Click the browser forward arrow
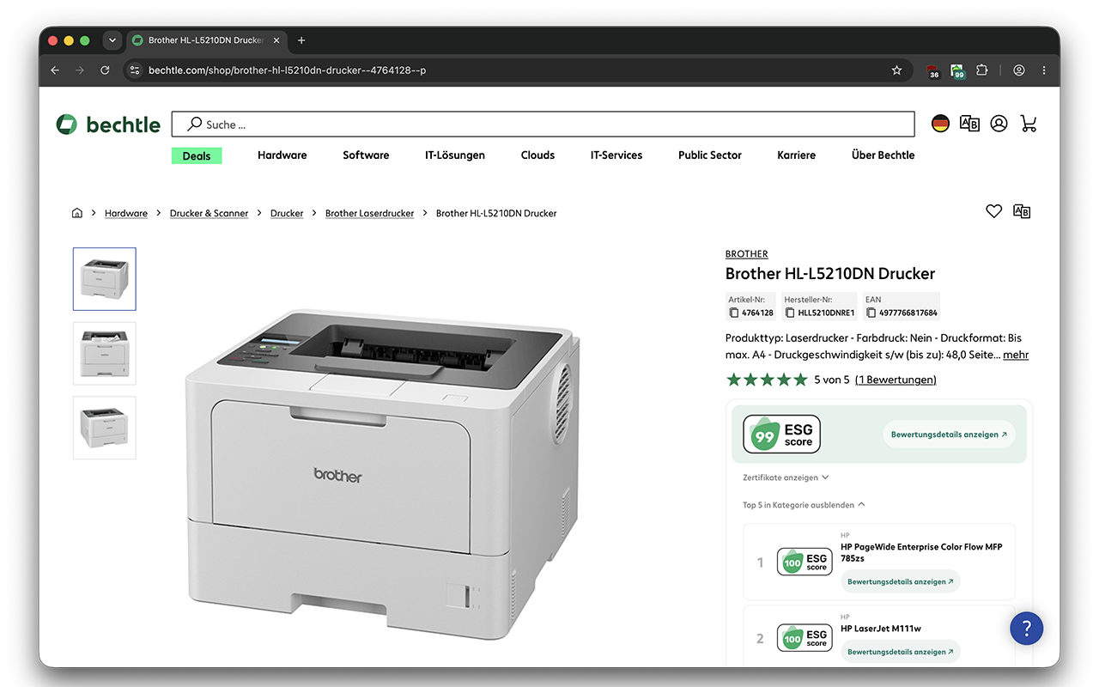 pos(80,70)
